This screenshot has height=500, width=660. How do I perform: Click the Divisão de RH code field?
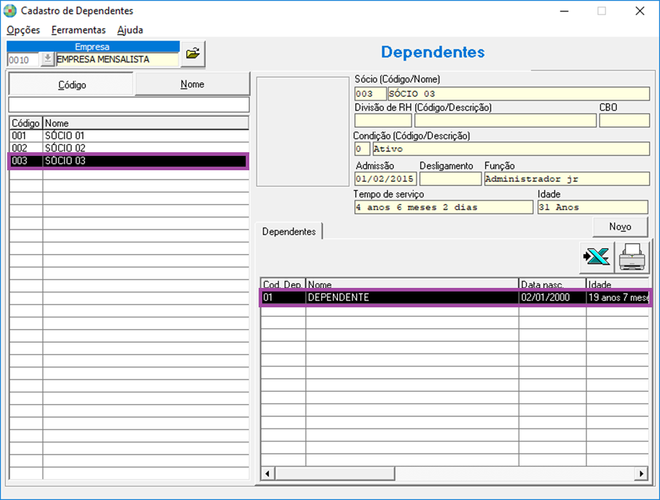tap(383, 120)
